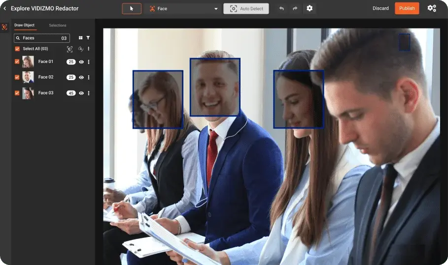Image resolution: width=448 pixels, height=265 pixels.
Task: Switch face list to grid view
Action: pyautogui.click(x=81, y=38)
